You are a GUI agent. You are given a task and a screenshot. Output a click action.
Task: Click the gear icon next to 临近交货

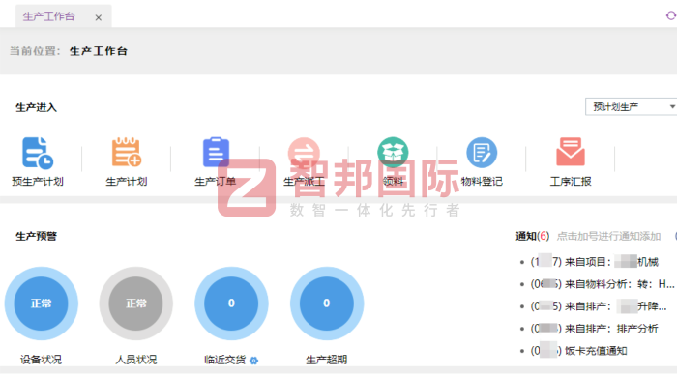click(x=253, y=361)
